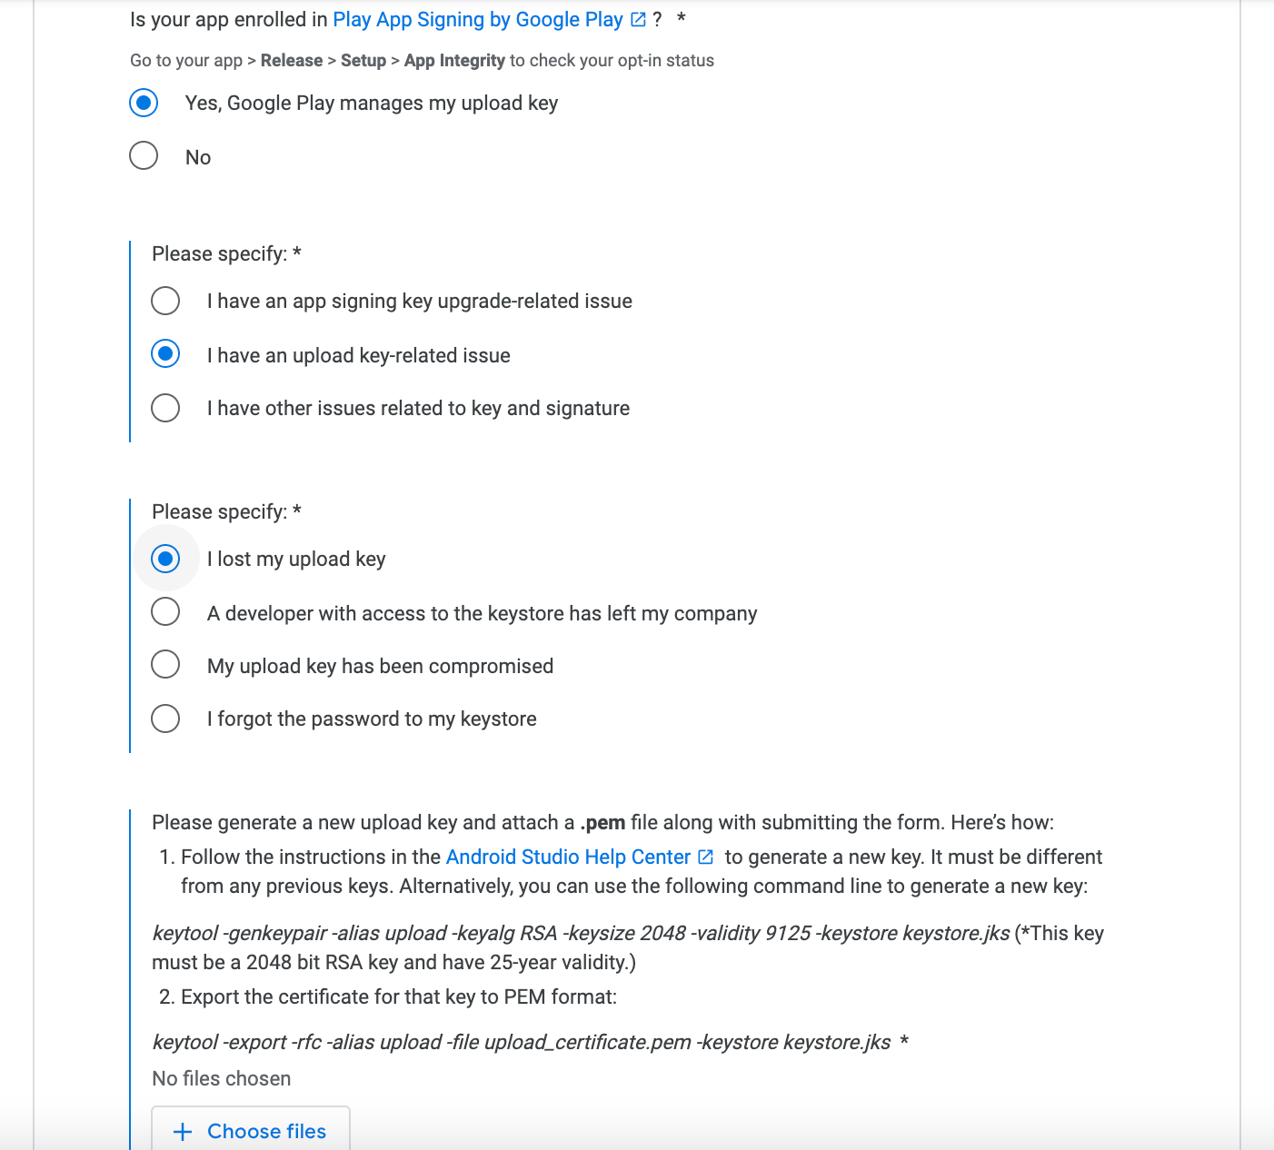Select "Yes, Google Play manages my upload key"

coord(143,104)
